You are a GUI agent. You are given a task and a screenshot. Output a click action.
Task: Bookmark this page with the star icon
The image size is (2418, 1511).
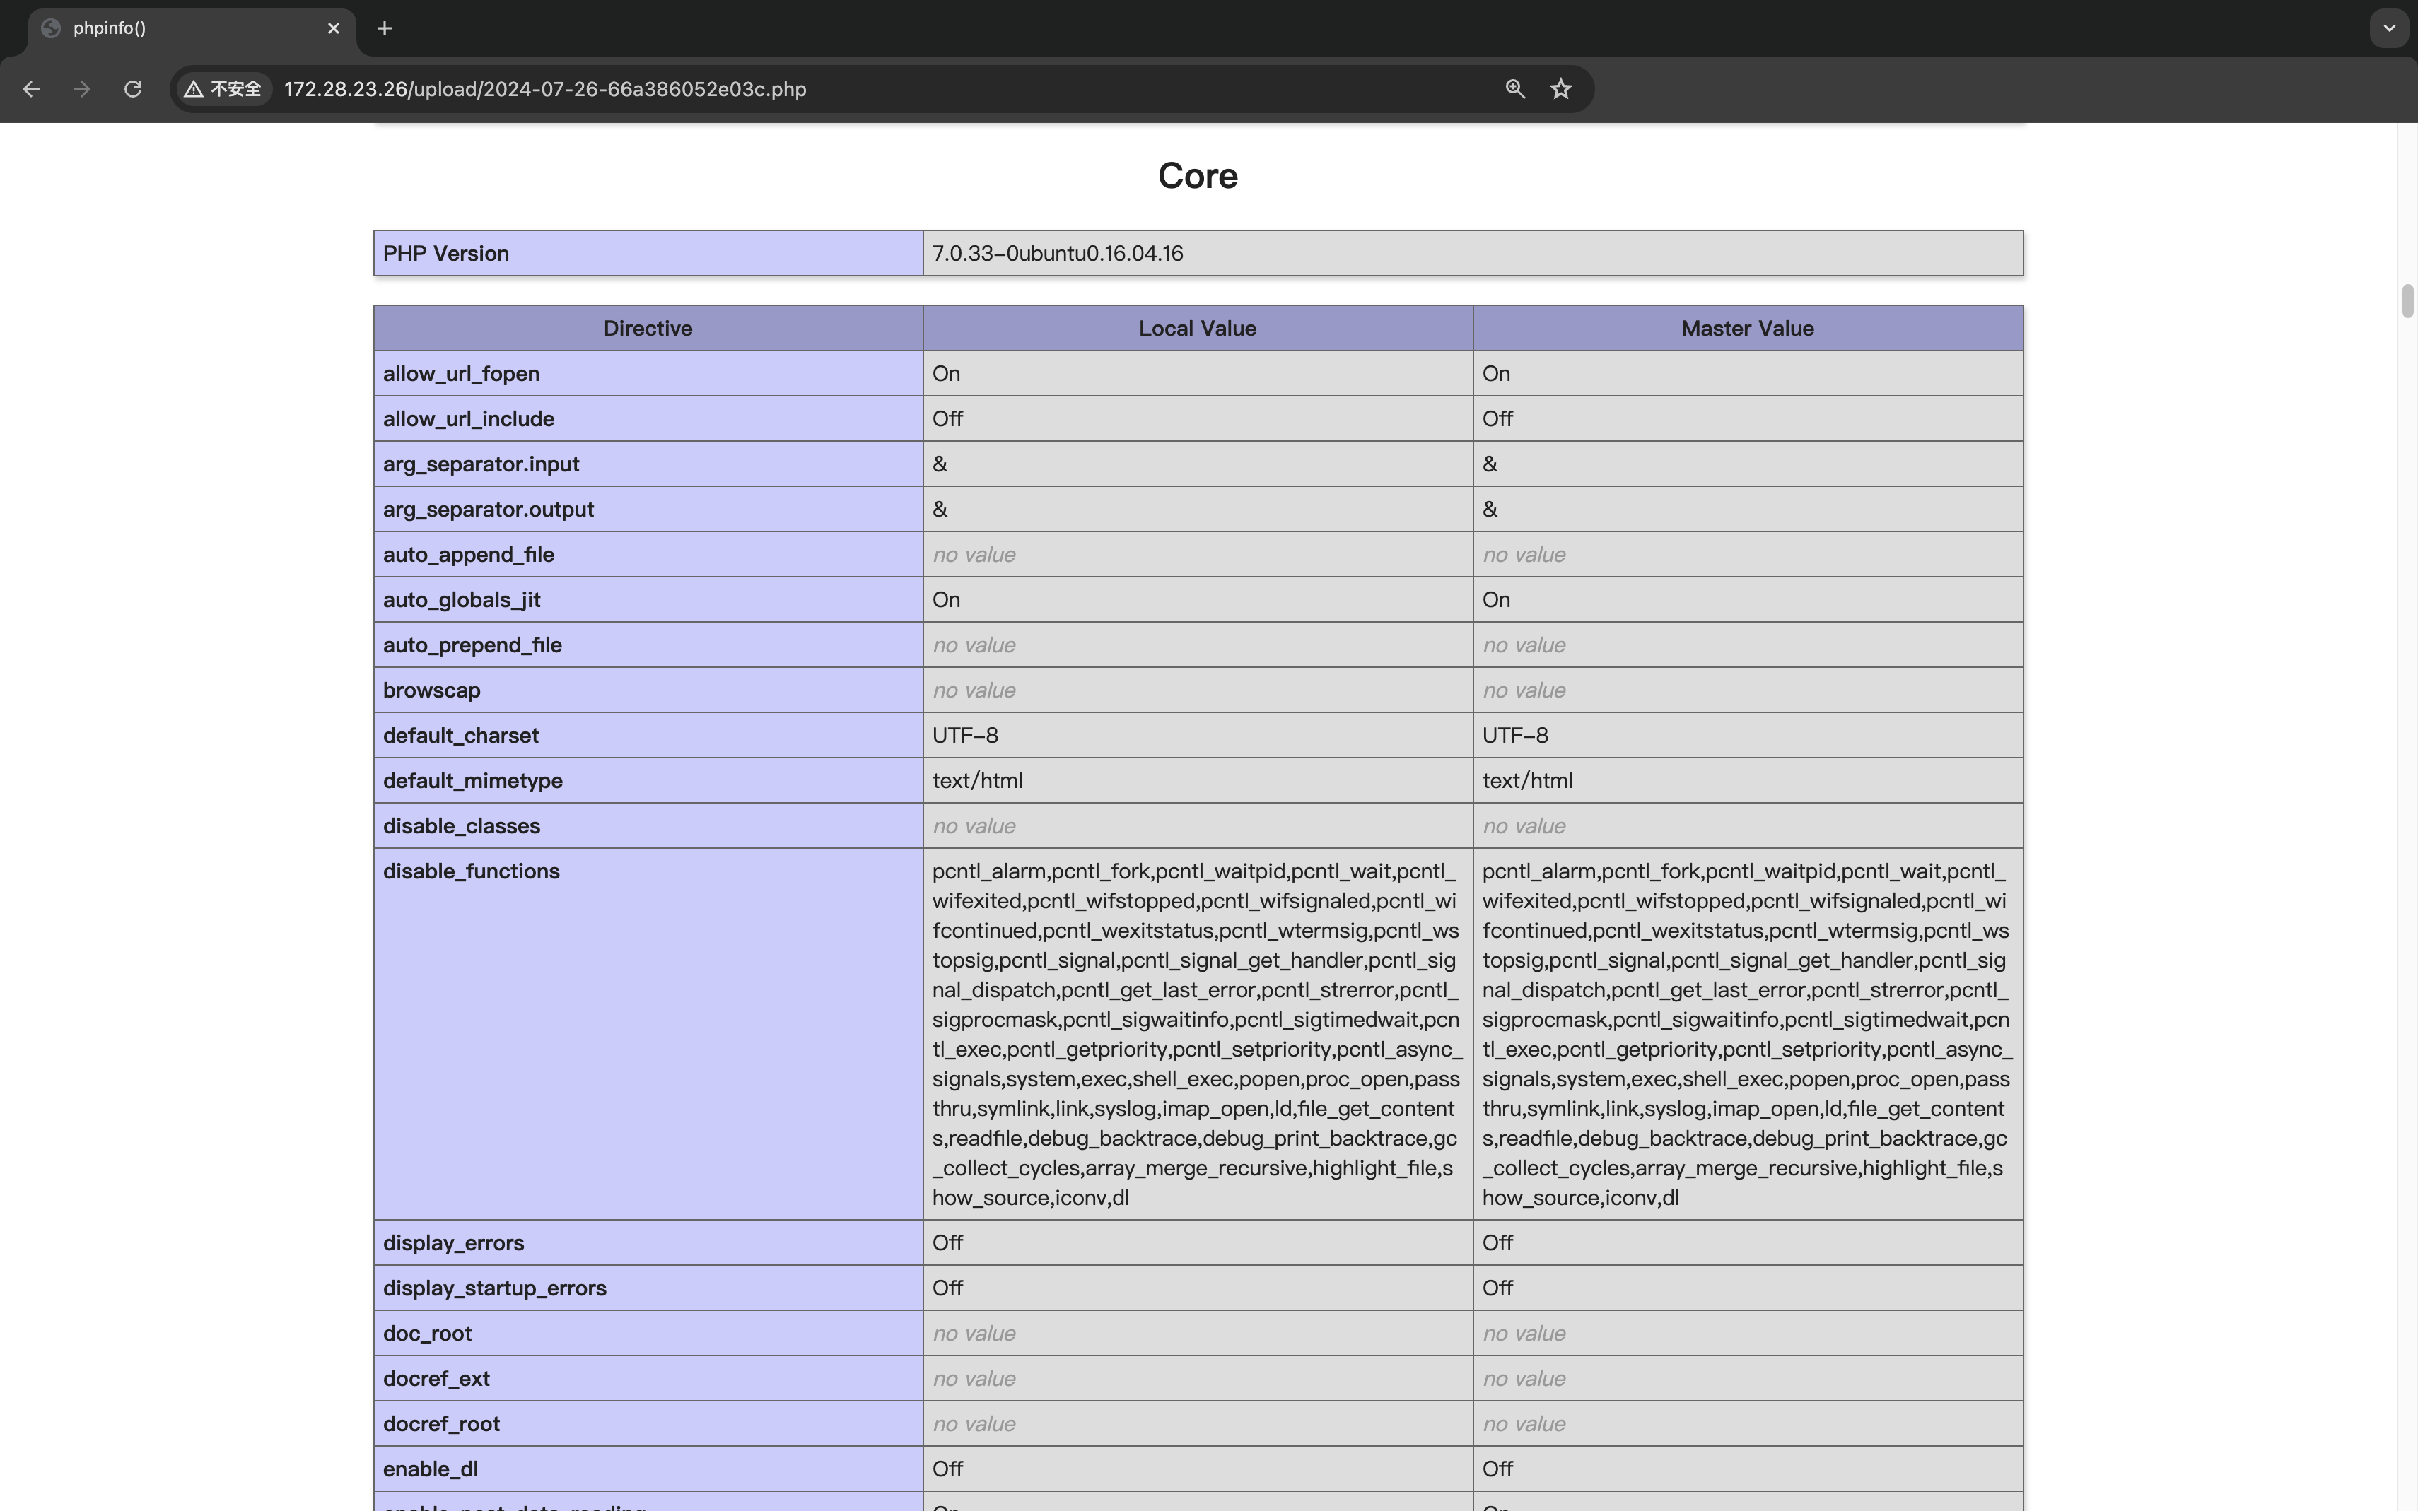pos(1560,89)
